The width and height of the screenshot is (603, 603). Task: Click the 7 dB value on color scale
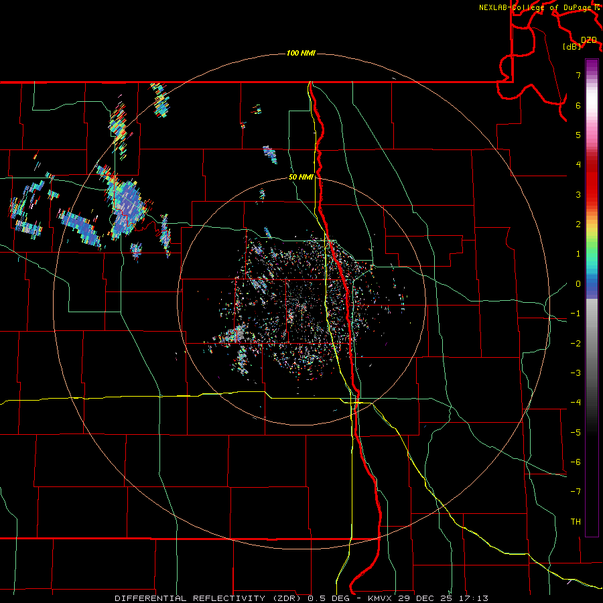pos(578,75)
